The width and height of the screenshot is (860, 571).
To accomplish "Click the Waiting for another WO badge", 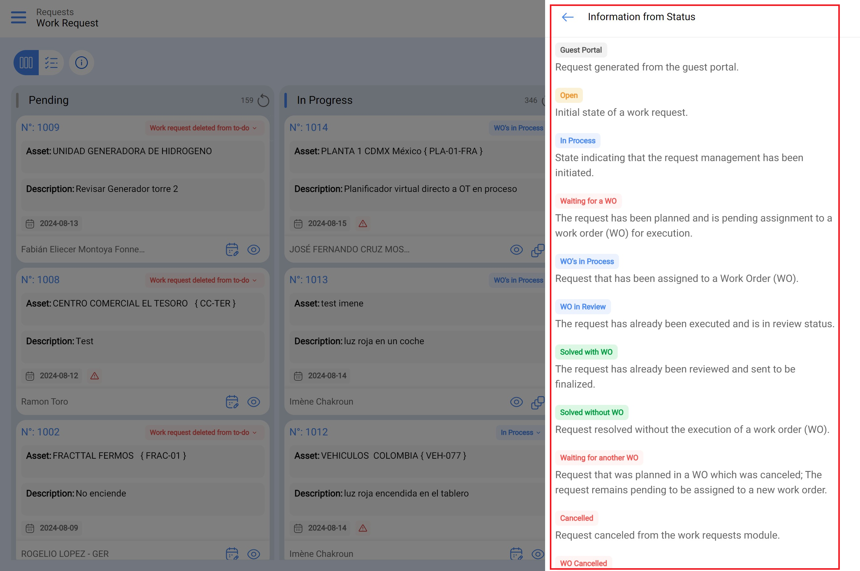I will 599,458.
